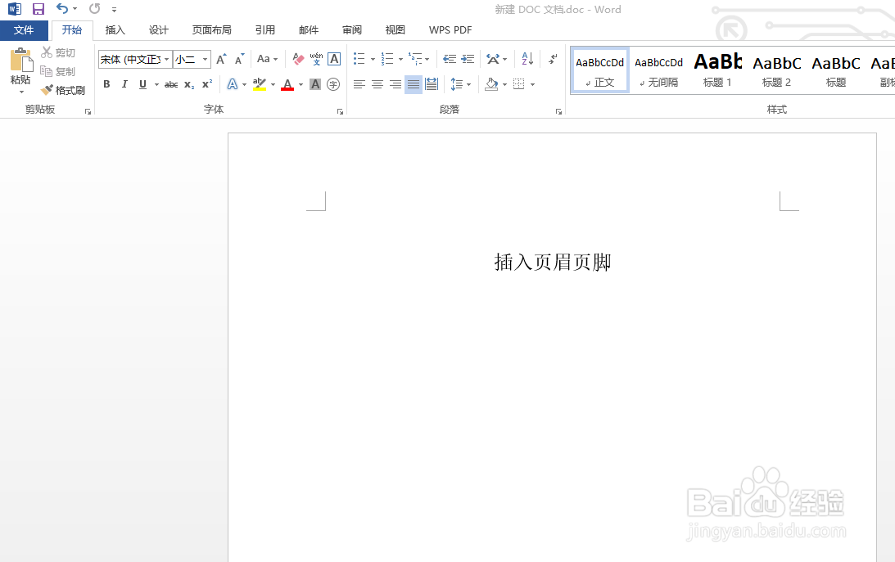Open the underline style dropdown arrow

tap(156, 85)
